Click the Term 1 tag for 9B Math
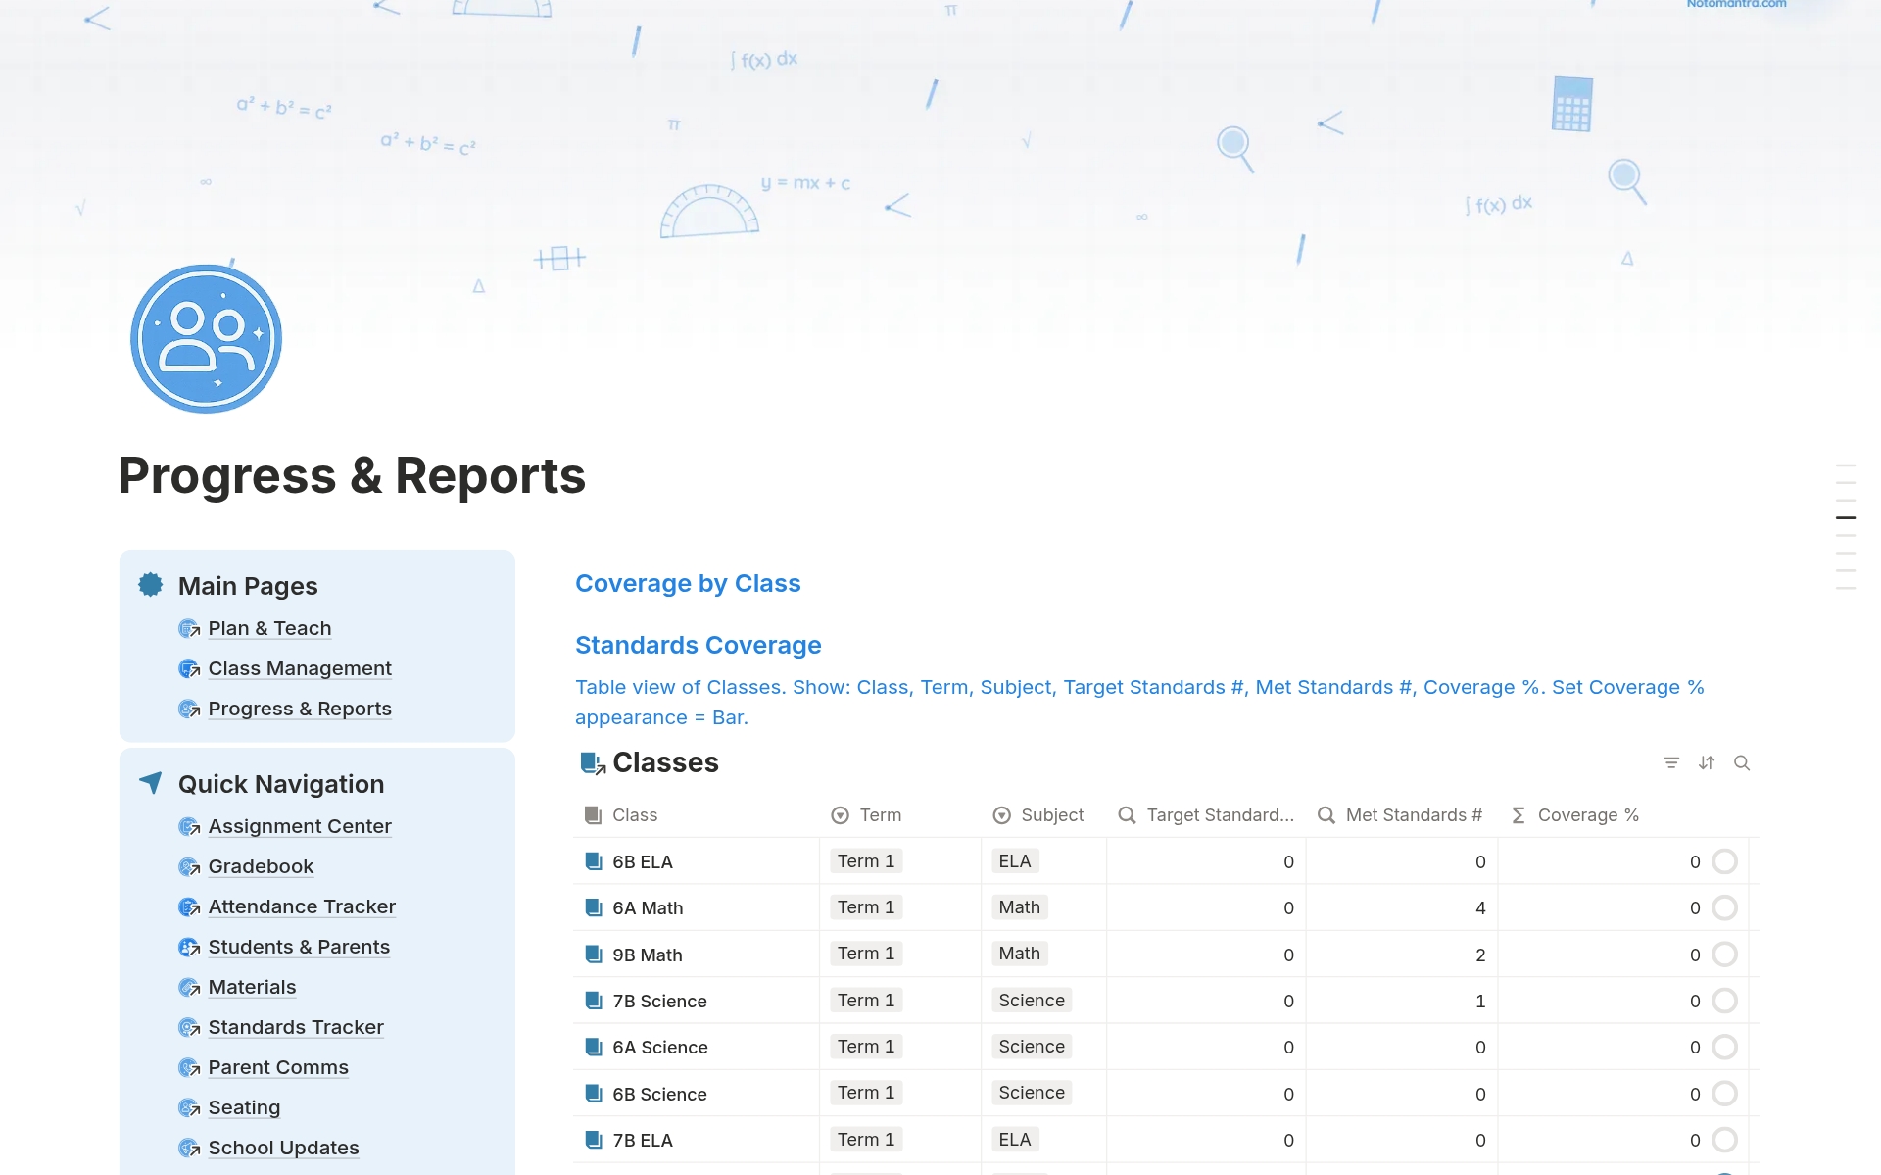Viewport: 1881px width, 1175px height. click(866, 954)
